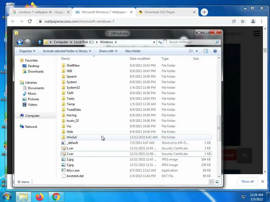
Task: Click the network tray icon
Action: (243, 197)
